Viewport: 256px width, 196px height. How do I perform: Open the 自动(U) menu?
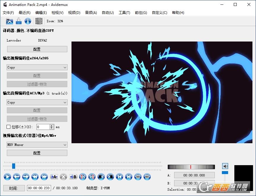pyautogui.click(x=108, y=13)
